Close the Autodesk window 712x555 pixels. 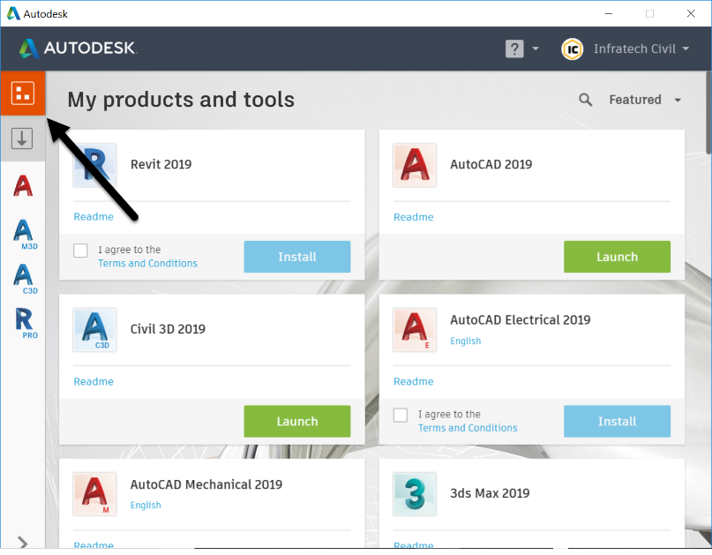tap(691, 13)
